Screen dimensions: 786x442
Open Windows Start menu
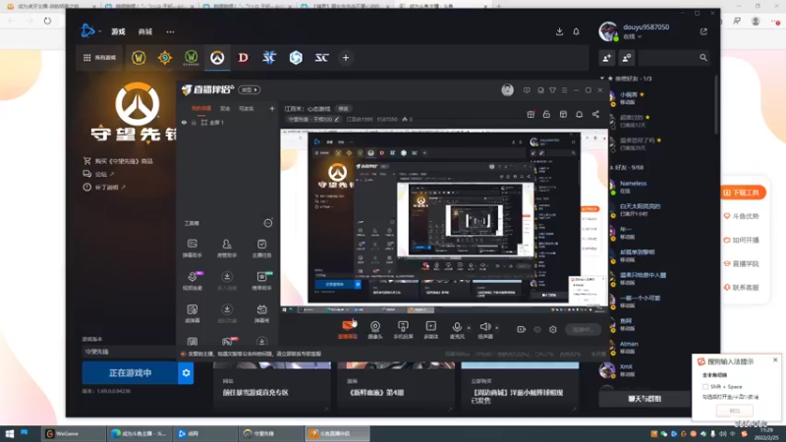click(10, 433)
